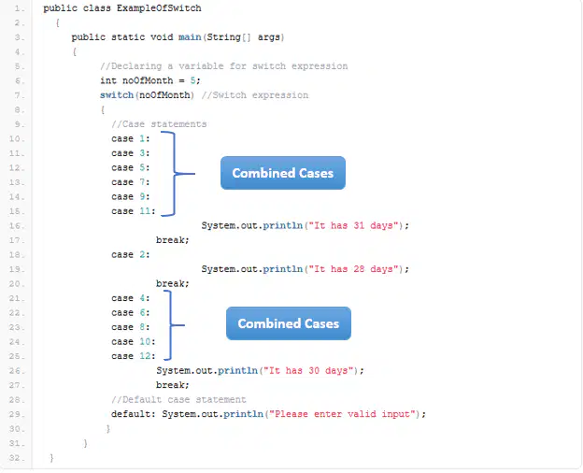Click line number 16 in gutter
This screenshot has height=473, width=583.
point(17,226)
